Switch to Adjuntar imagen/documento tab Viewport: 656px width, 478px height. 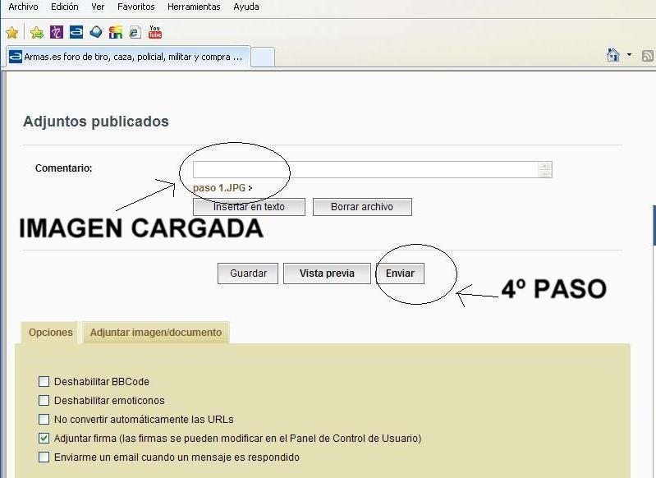pos(156,333)
